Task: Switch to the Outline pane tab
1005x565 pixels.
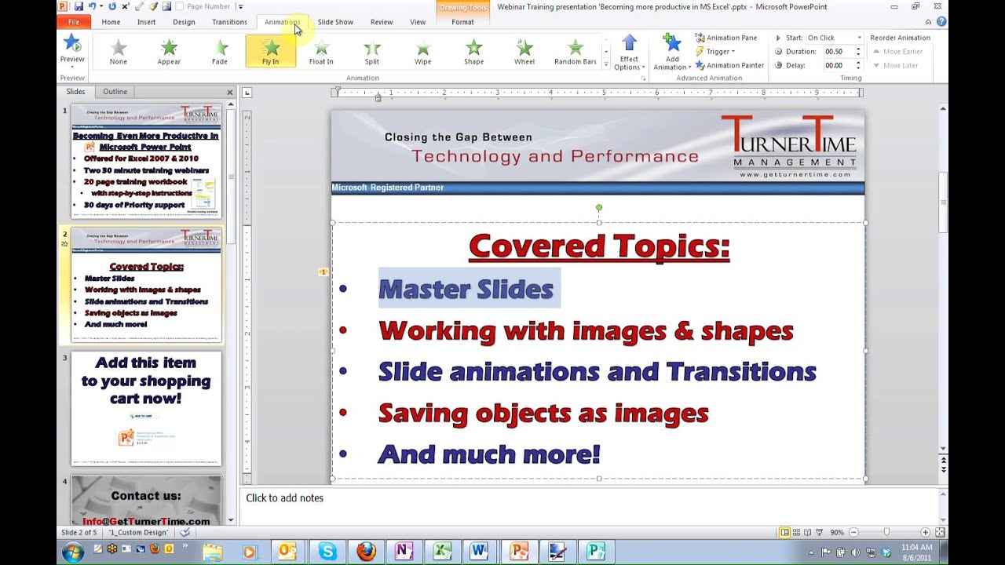Action: [x=115, y=92]
